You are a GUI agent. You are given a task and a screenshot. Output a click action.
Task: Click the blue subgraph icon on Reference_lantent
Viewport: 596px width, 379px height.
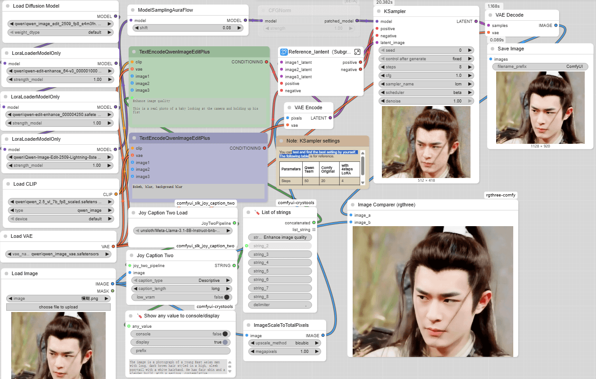point(284,52)
